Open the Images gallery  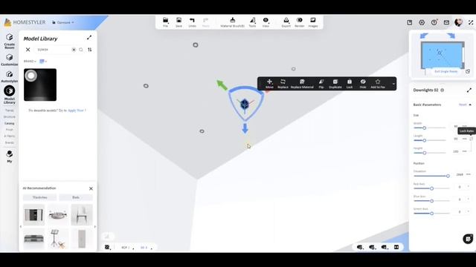click(313, 22)
